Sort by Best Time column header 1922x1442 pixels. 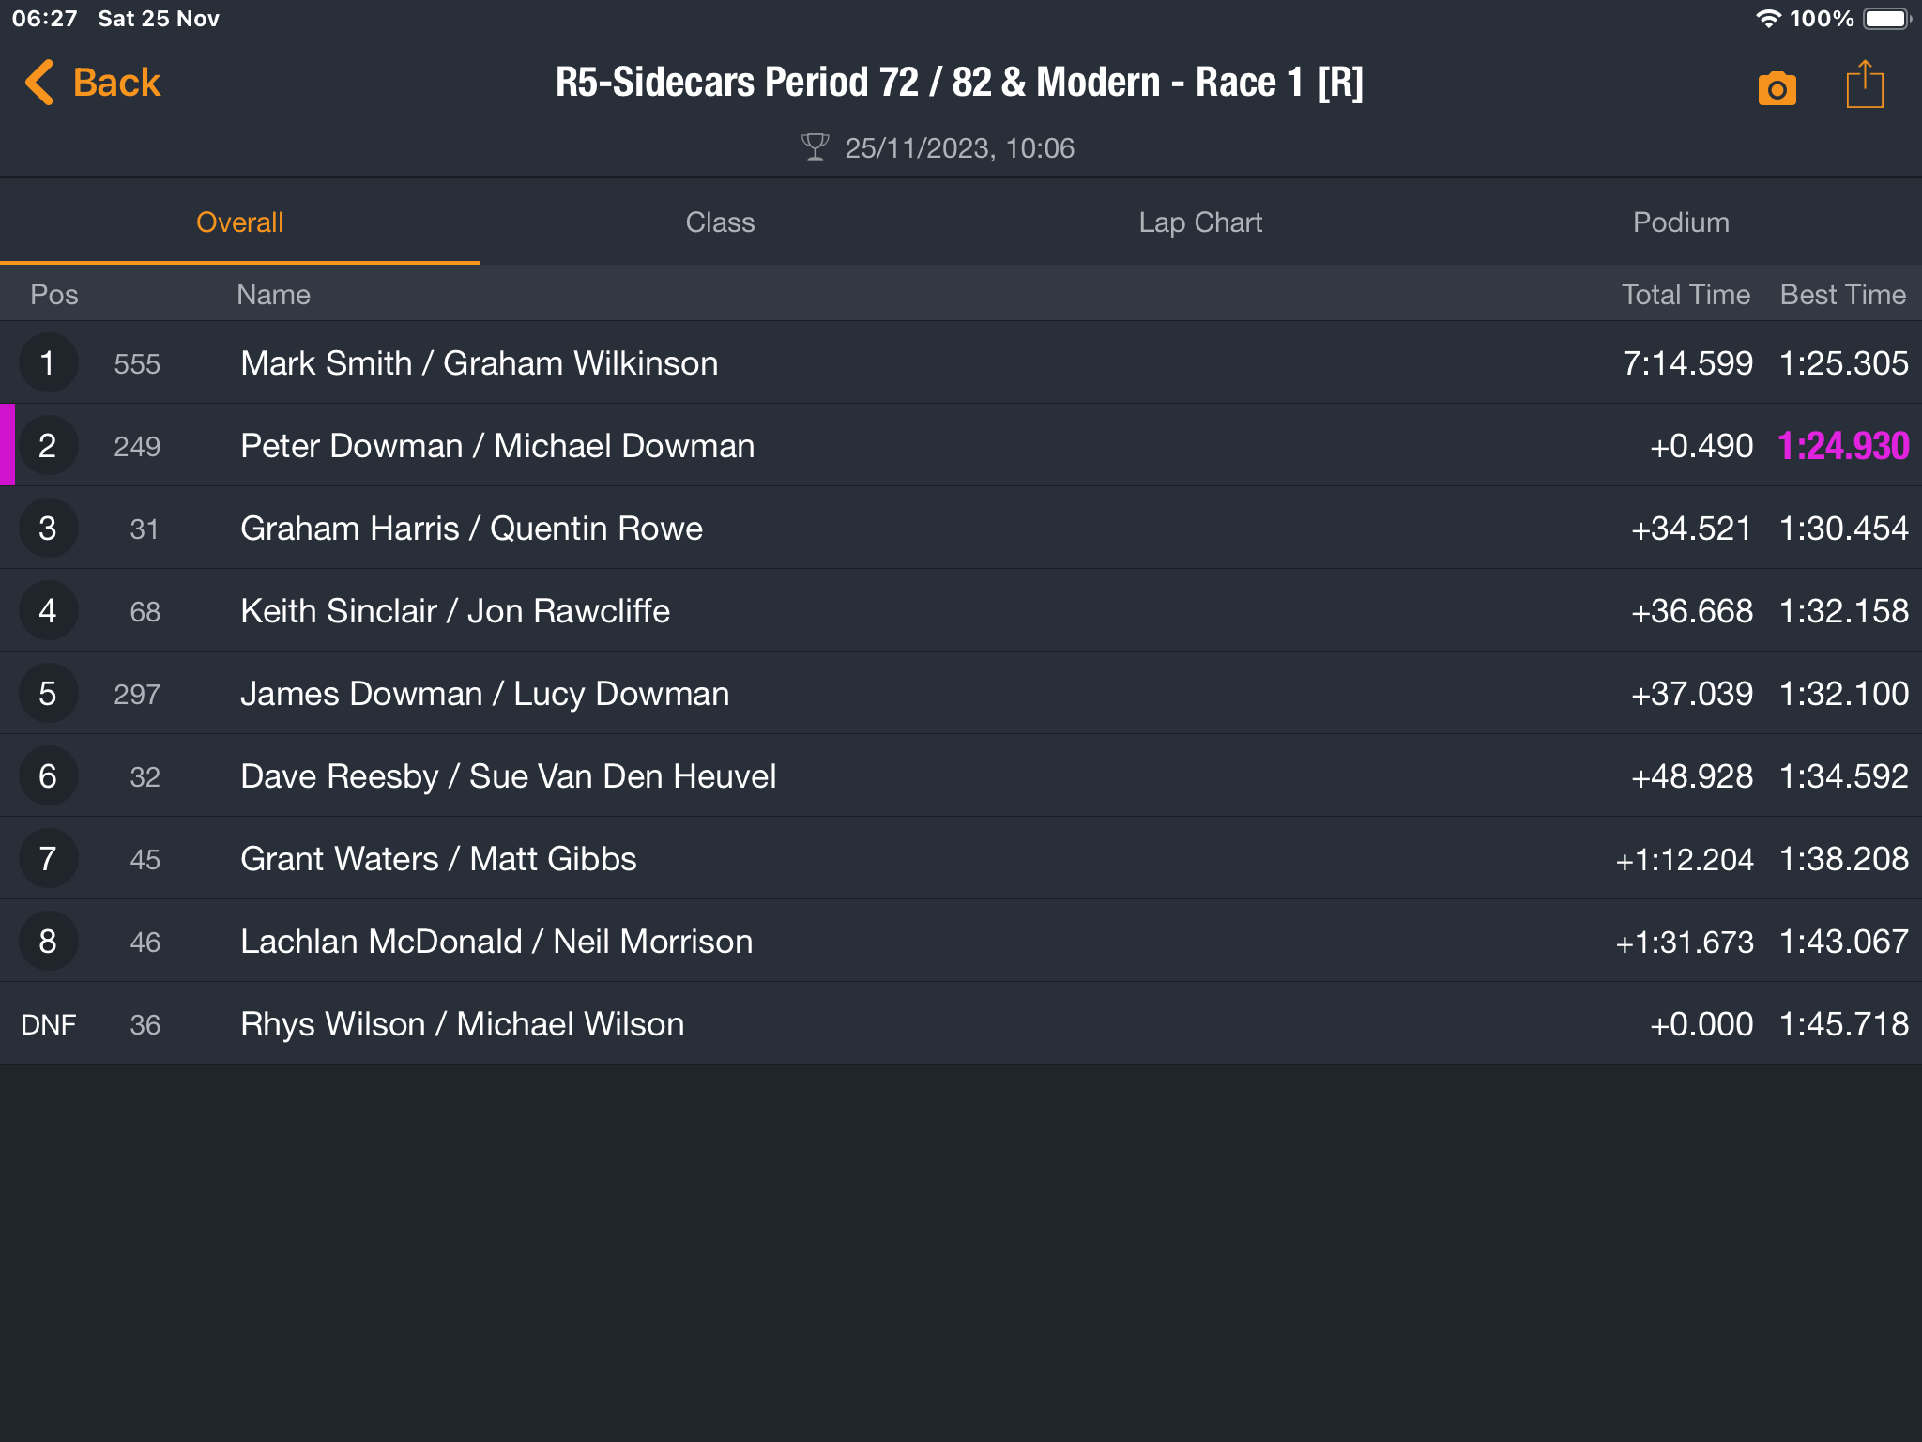[x=1843, y=295]
